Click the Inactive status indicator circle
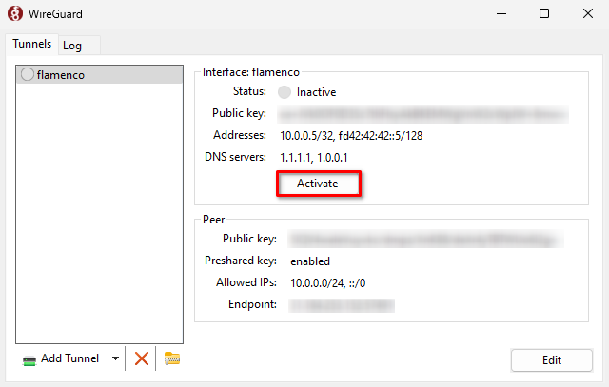 click(x=285, y=92)
